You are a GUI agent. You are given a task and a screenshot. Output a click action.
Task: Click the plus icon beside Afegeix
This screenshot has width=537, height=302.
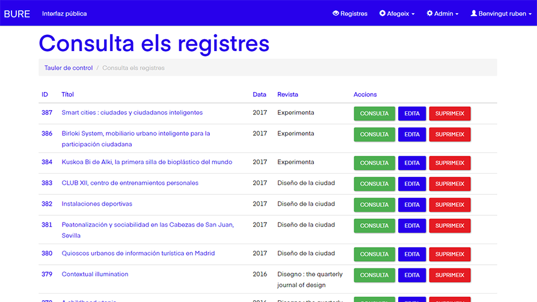(382, 13)
